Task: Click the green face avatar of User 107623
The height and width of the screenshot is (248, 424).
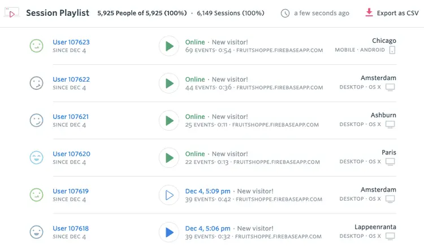Action: pyautogui.click(x=36, y=46)
